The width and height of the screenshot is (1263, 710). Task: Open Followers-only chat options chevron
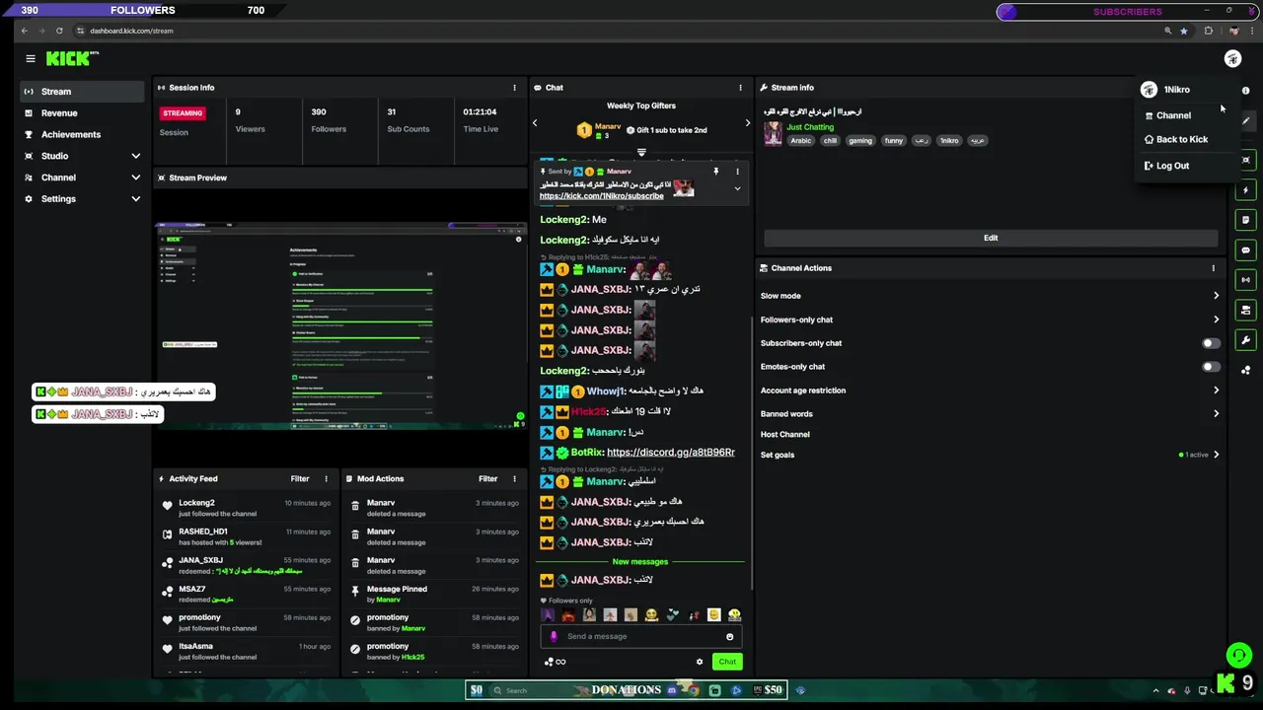click(1216, 319)
